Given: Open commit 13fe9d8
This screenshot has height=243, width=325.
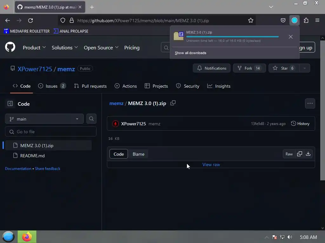Looking at the screenshot, I should tap(258, 124).
